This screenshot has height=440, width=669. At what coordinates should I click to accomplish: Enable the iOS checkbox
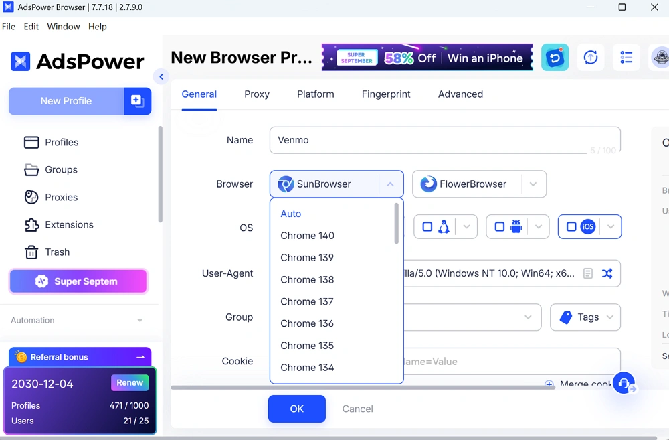[x=571, y=227]
